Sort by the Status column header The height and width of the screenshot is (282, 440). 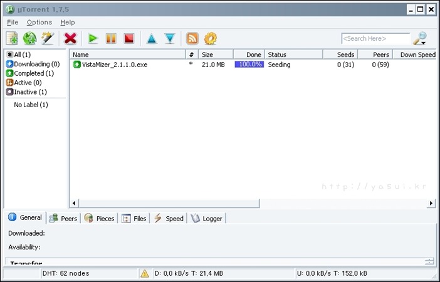click(294, 55)
